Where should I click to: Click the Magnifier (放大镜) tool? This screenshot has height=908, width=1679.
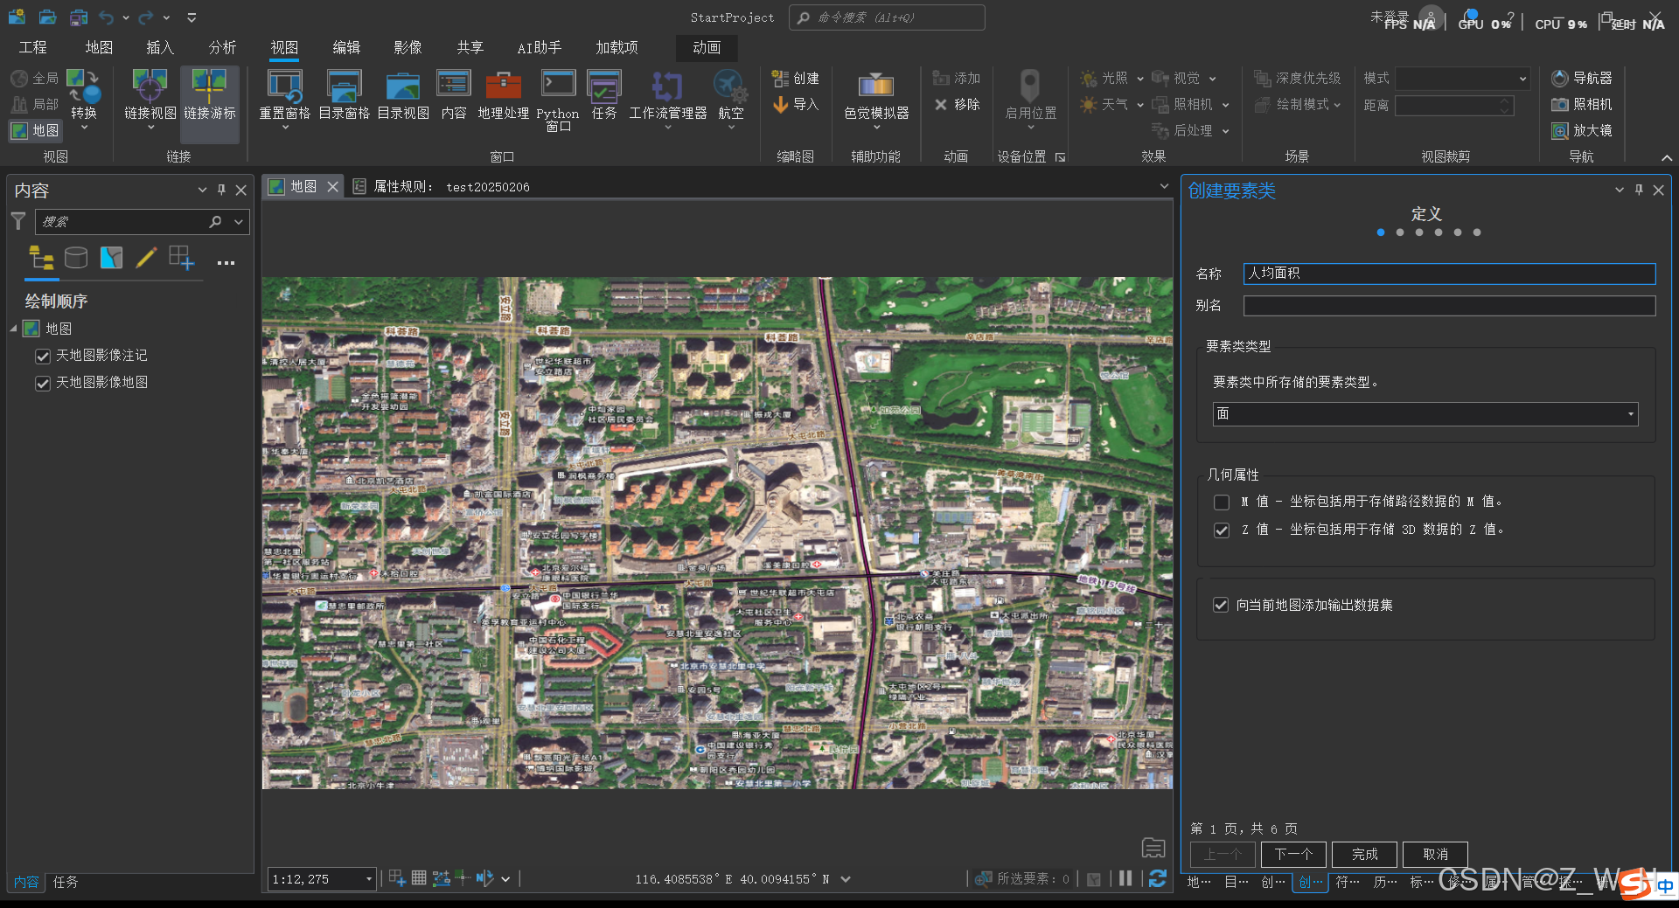pyautogui.click(x=1581, y=130)
